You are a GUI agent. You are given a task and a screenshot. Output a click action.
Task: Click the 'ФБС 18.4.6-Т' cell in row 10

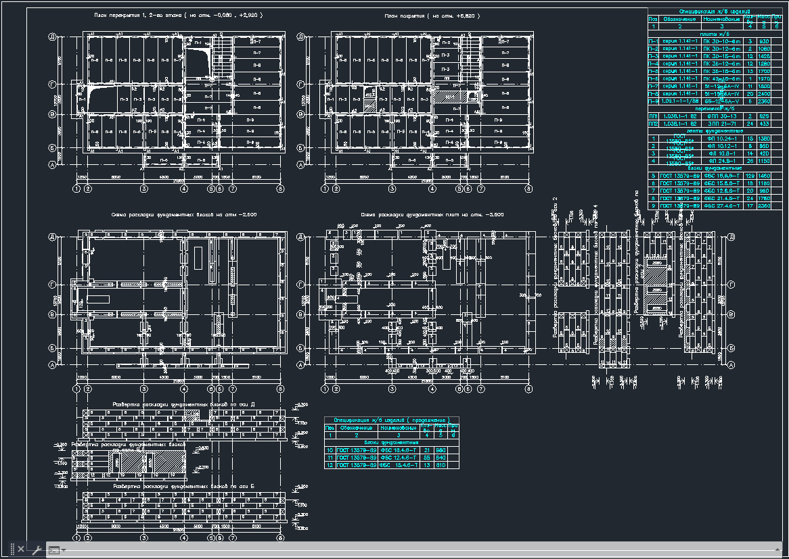[399, 450]
